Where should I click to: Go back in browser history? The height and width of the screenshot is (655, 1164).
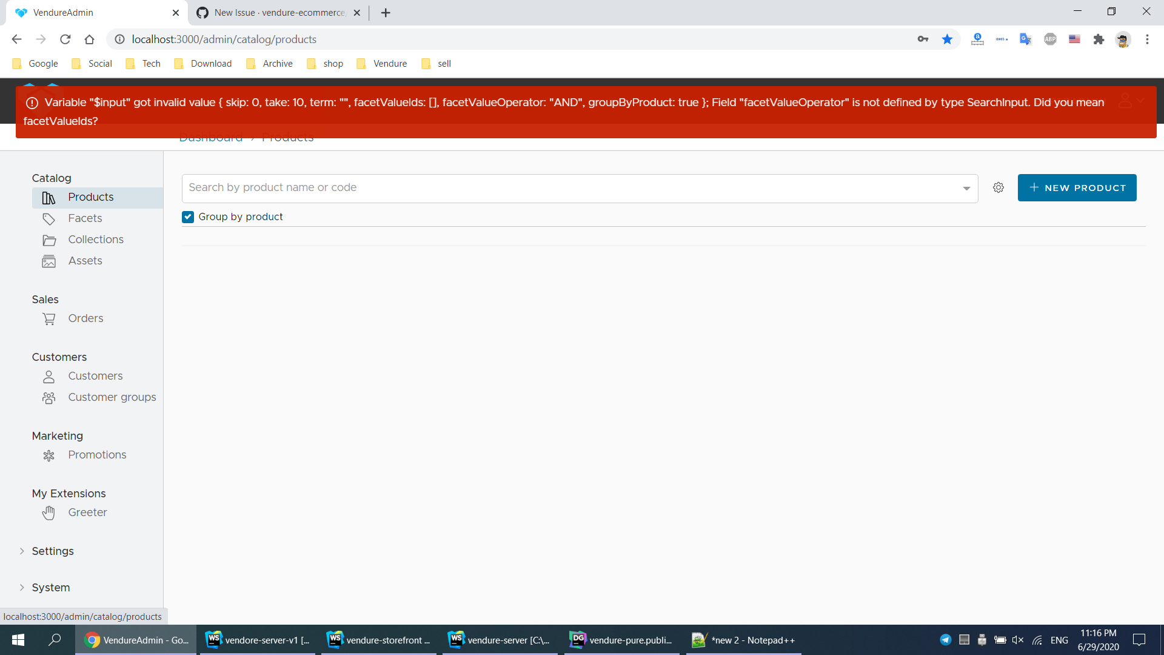pos(16,39)
